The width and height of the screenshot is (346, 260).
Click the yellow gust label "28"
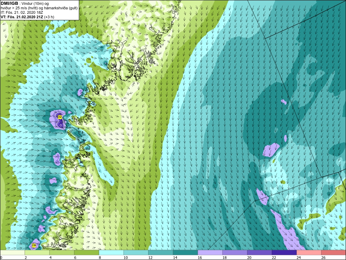(x=34, y=245)
